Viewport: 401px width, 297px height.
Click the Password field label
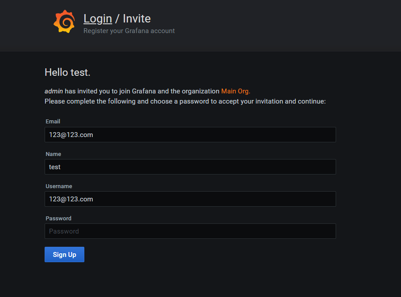[58, 218]
